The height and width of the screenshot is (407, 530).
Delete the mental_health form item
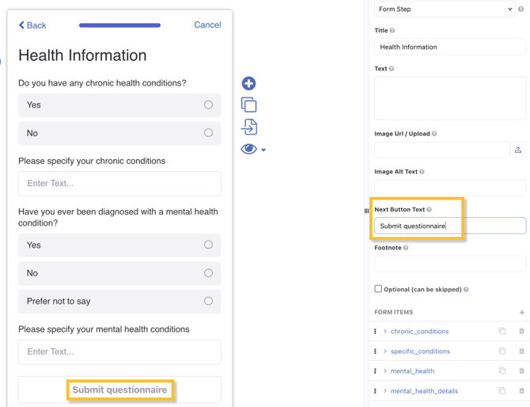(x=521, y=371)
